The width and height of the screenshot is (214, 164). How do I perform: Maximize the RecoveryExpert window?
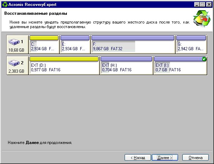point(203,4)
